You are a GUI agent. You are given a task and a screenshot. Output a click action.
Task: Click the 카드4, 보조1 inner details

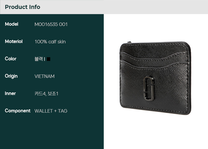pos(46,94)
